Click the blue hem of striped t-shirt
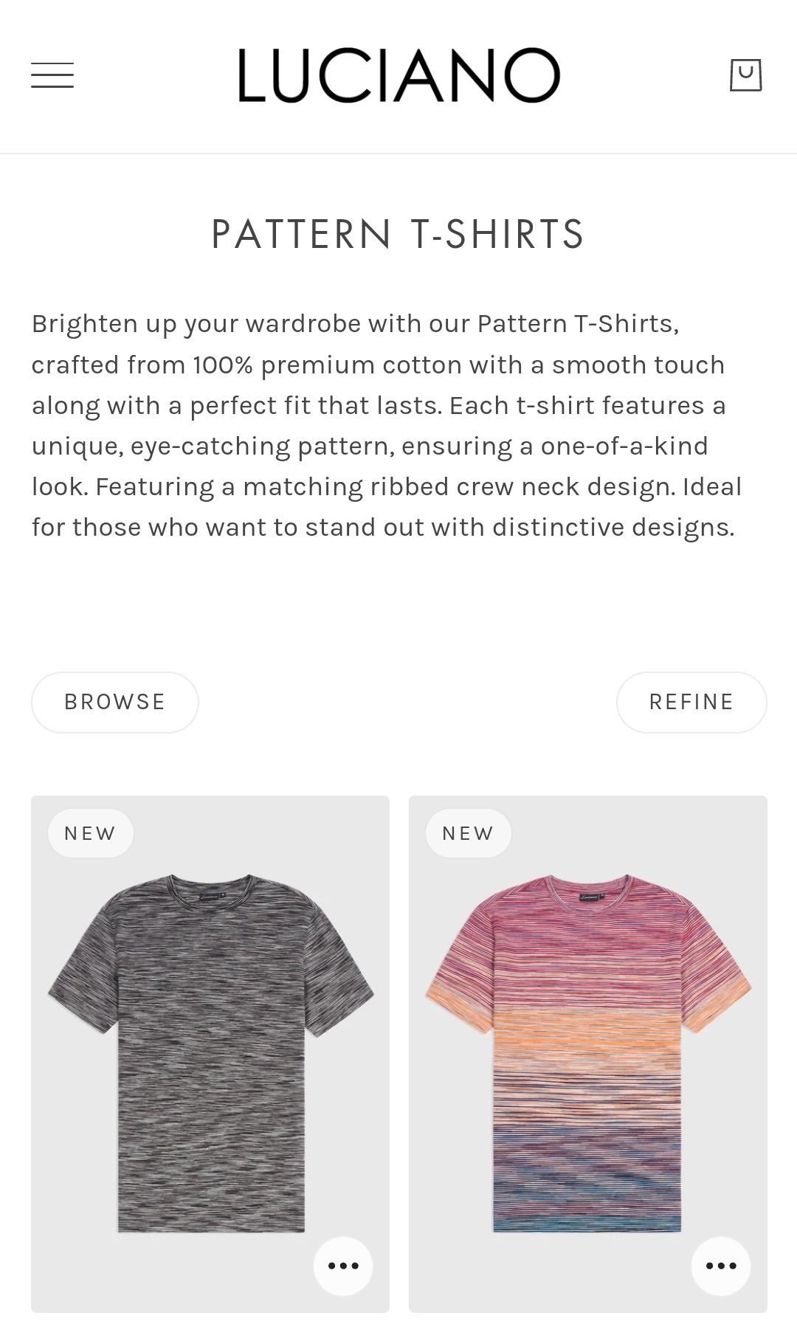The width and height of the screenshot is (797, 1335). click(x=587, y=1221)
